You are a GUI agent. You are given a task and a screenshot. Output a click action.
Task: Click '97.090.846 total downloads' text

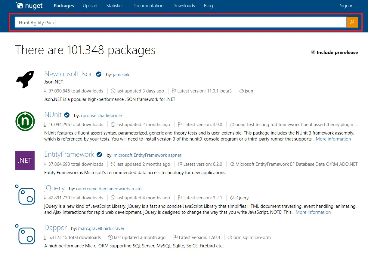[76, 91]
